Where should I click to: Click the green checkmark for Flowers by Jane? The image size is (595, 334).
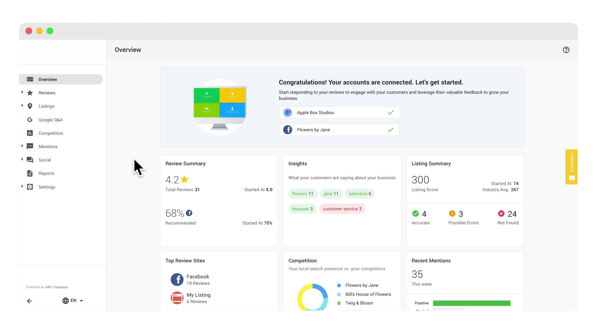[390, 130]
